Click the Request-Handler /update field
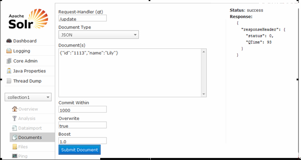The image size is (301, 160). 82,19
